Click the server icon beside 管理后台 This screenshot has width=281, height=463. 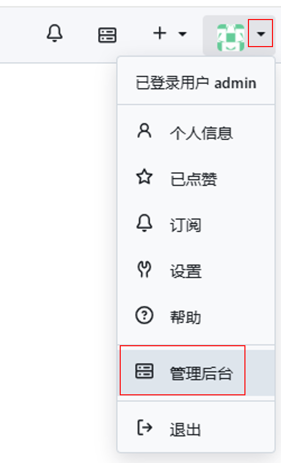pyautogui.click(x=144, y=371)
